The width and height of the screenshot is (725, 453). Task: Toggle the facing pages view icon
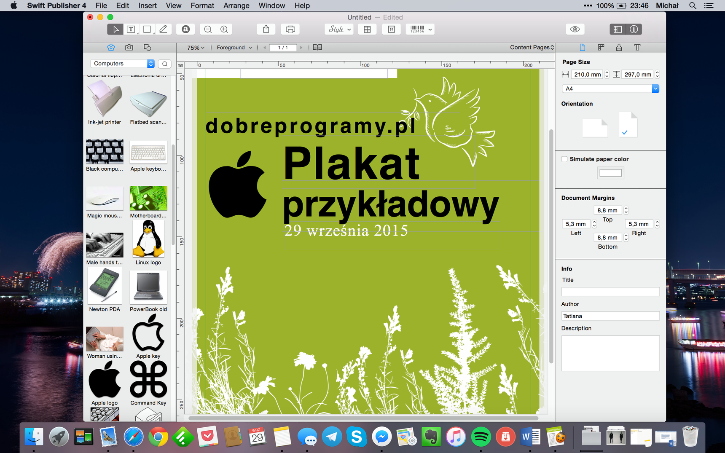click(317, 48)
